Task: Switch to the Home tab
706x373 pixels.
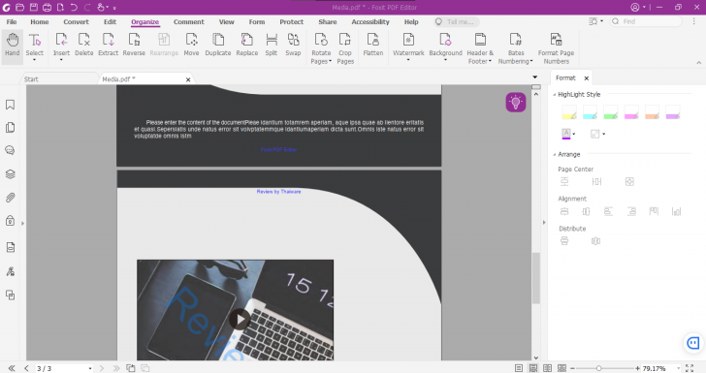Action: click(x=40, y=21)
